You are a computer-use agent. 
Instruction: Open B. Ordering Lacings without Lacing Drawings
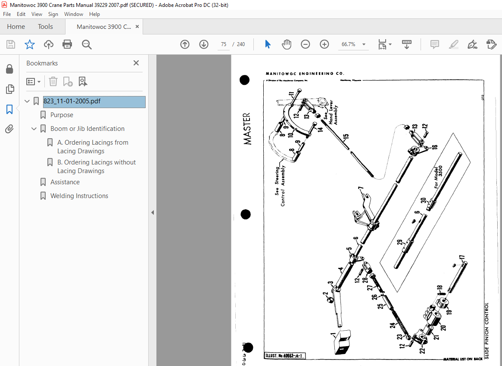(97, 166)
